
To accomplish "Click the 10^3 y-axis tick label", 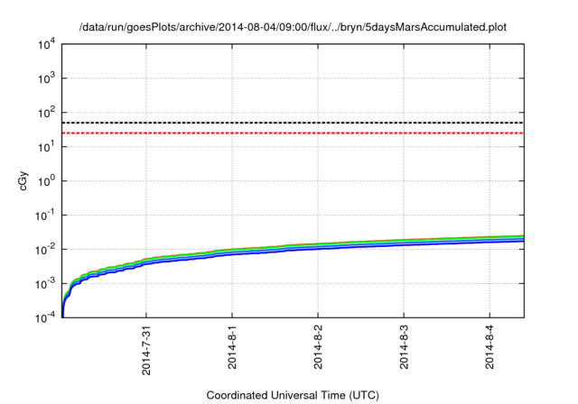I will pyautogui.click(x=46, y=78).
